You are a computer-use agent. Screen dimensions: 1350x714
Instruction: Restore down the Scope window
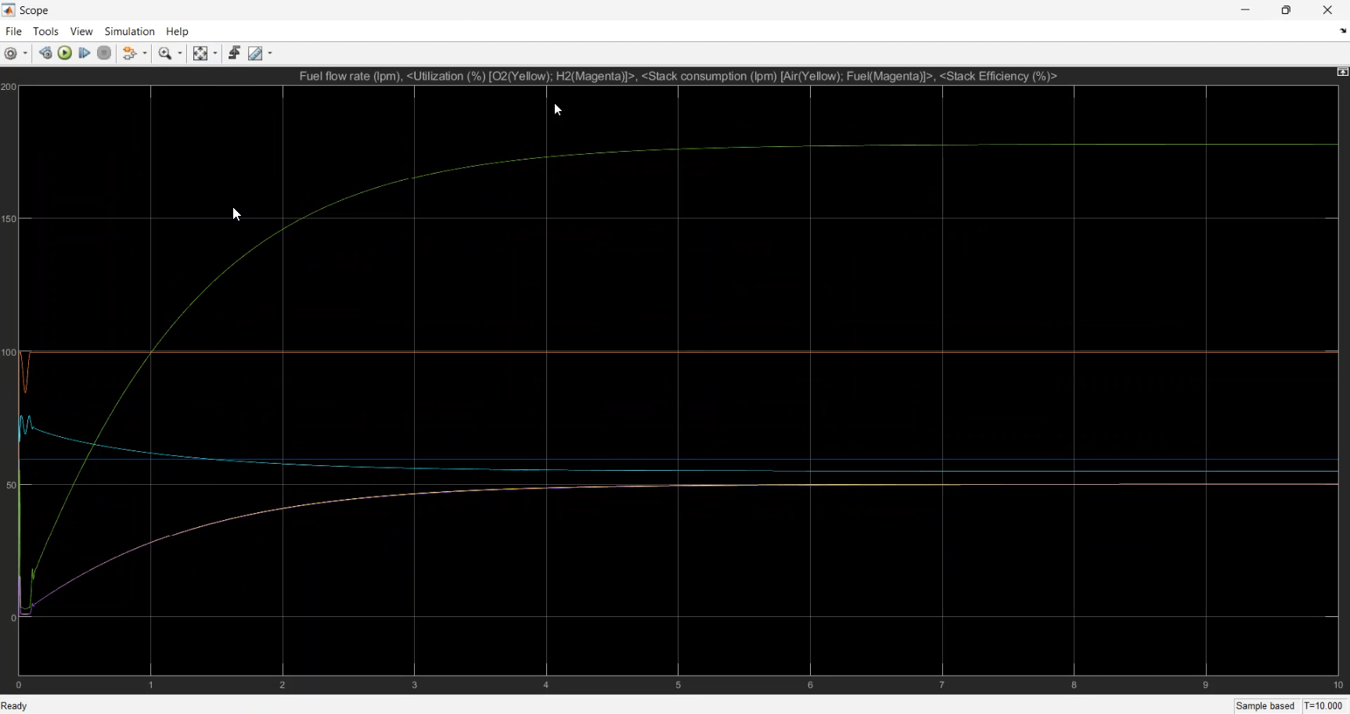[1287, 10]
